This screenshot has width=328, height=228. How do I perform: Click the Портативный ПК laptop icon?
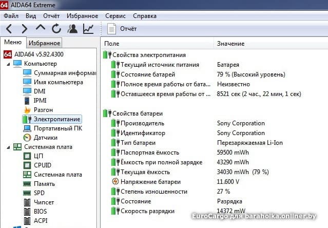coord(27,128)
